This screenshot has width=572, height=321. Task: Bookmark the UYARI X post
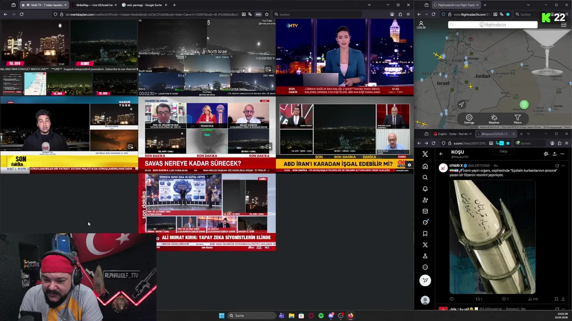coord(556,299)
